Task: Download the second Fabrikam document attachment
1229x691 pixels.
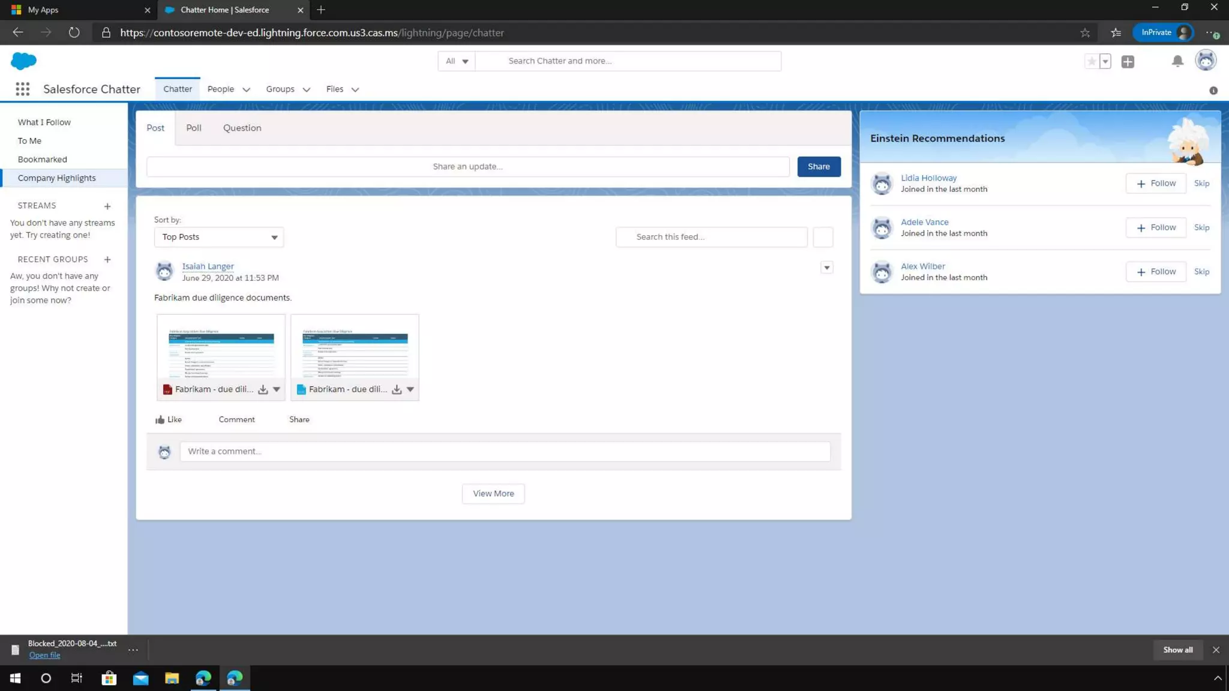Action: click(397, 390)
